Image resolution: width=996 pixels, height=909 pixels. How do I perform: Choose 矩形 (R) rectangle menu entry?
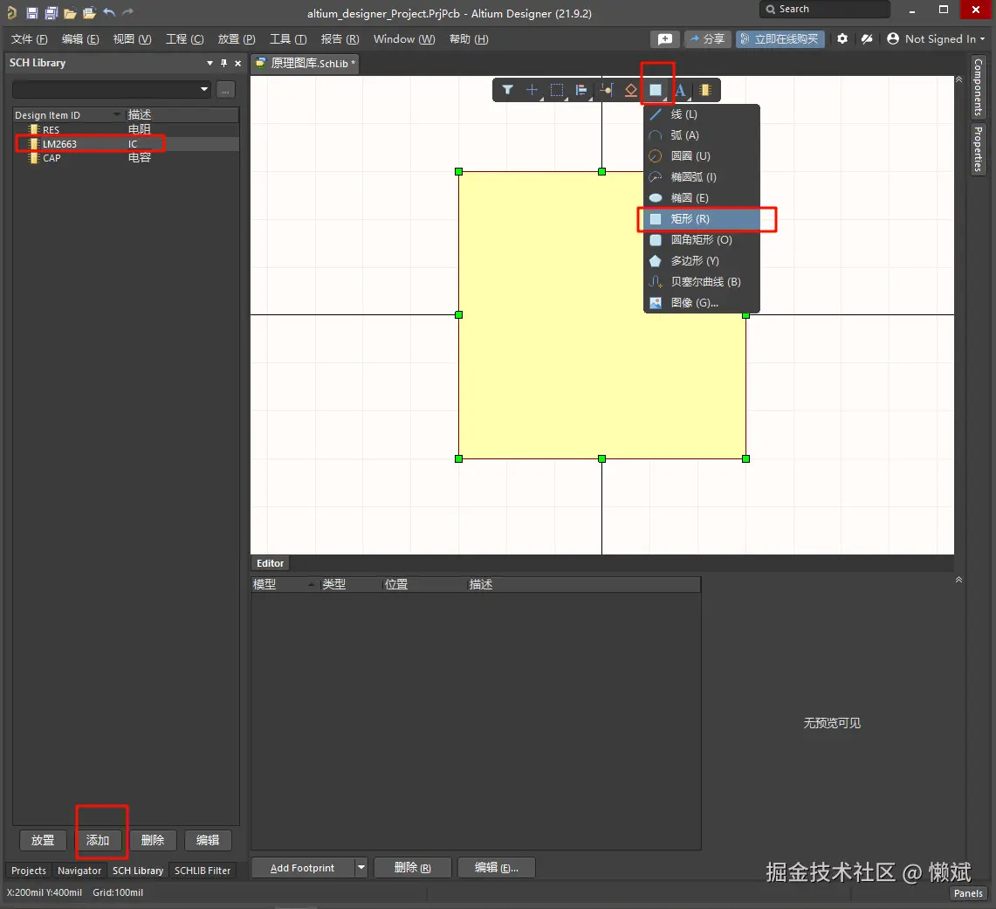point(701,219)
